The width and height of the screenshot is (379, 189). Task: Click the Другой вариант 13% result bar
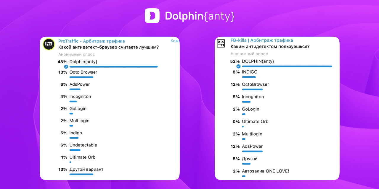[x=81, y=174]
